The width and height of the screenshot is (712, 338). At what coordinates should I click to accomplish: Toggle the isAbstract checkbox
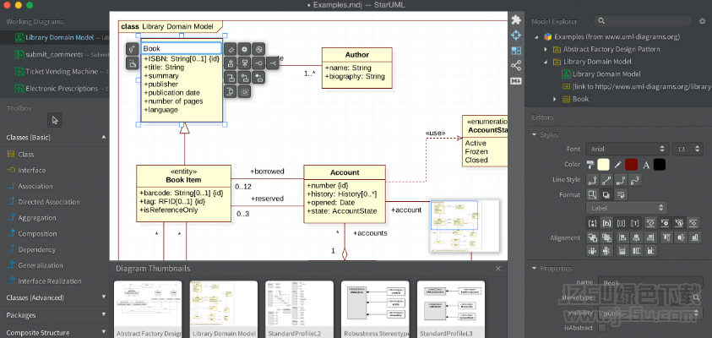[602, 328]
